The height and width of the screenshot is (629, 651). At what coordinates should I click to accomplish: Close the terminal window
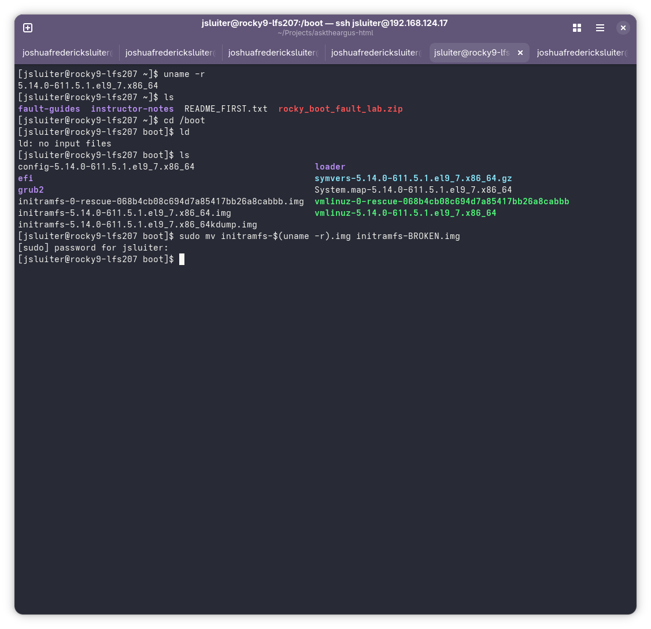pyautogui.click(x=623, y=28)
